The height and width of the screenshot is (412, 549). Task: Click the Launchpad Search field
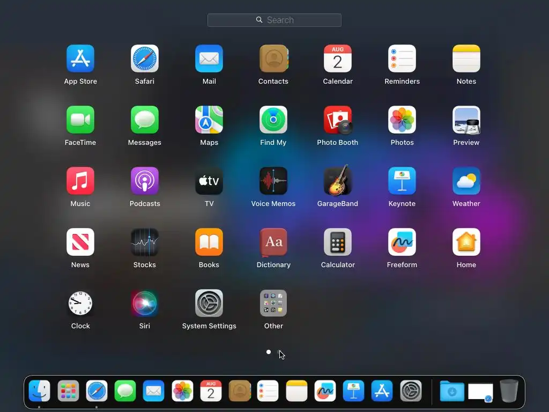tap(274, 20)
